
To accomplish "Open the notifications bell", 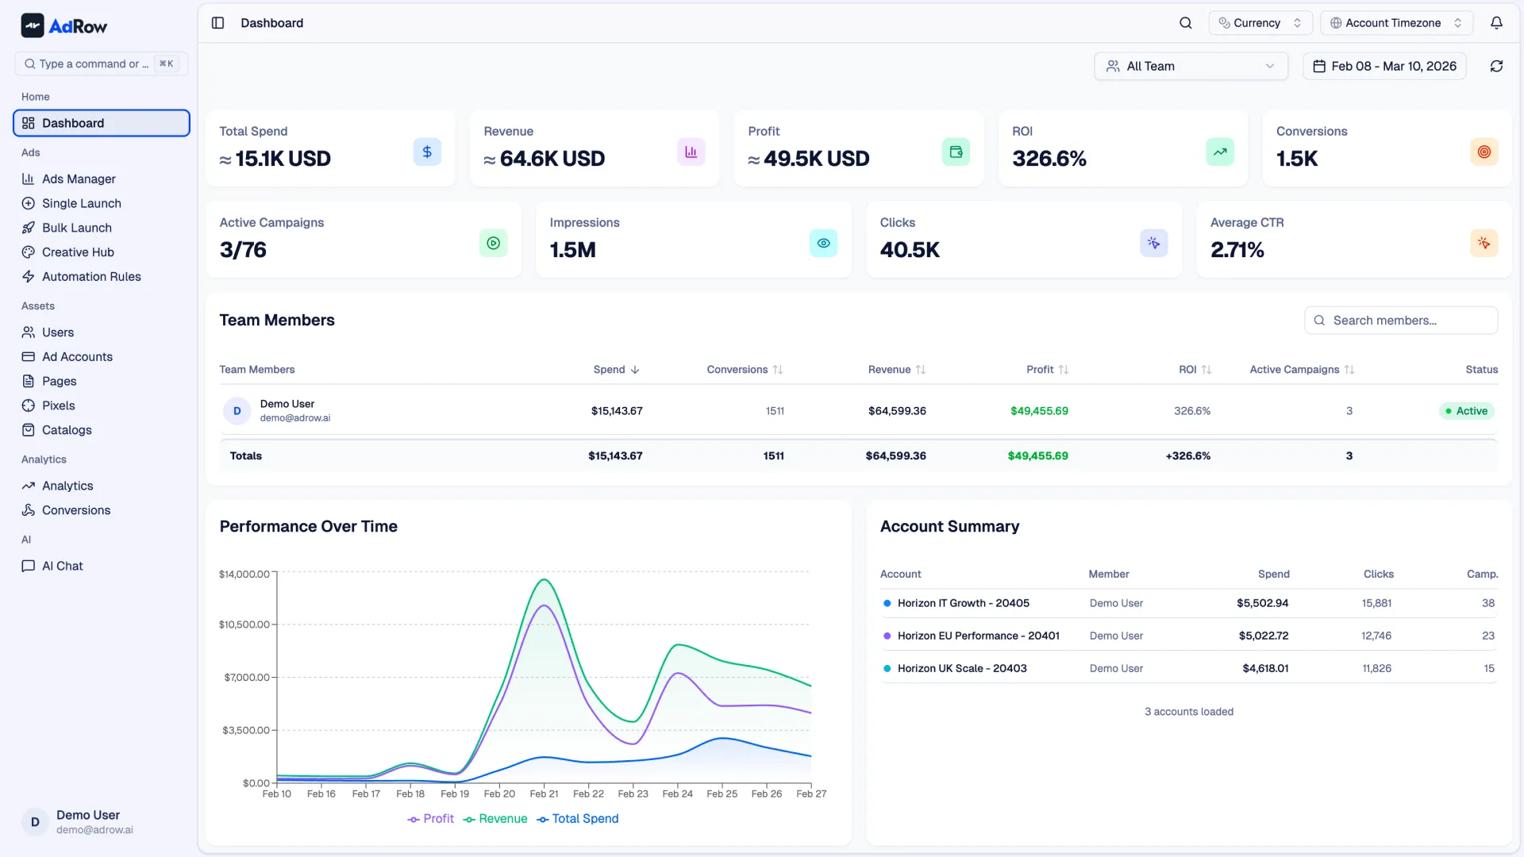I will point(1496,23).
